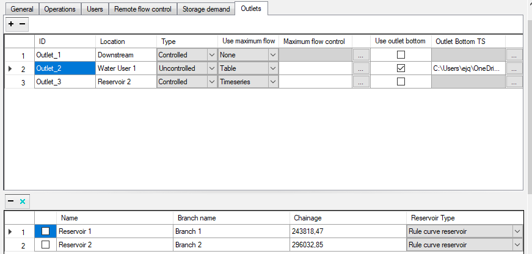Image resolution: width=532 pixels, height=254 pixels.
Task: Uncheck Use outlet bottom for Outlet_2
Action: (x=401, y=68)
